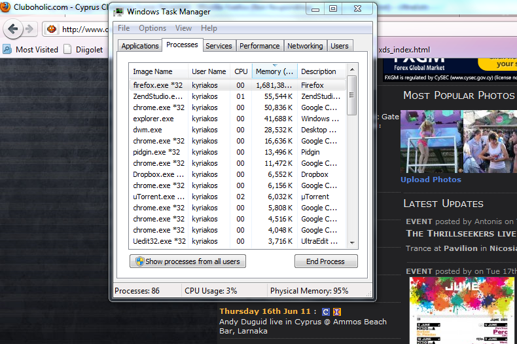The height and width of the screenshot is (344, 517).
Task: Click the Firefox address bar URL field
Action: pos(84,29)
